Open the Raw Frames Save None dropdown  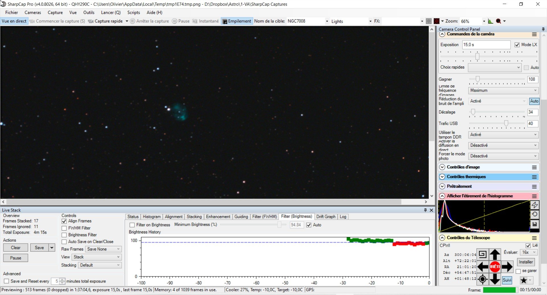103,249
